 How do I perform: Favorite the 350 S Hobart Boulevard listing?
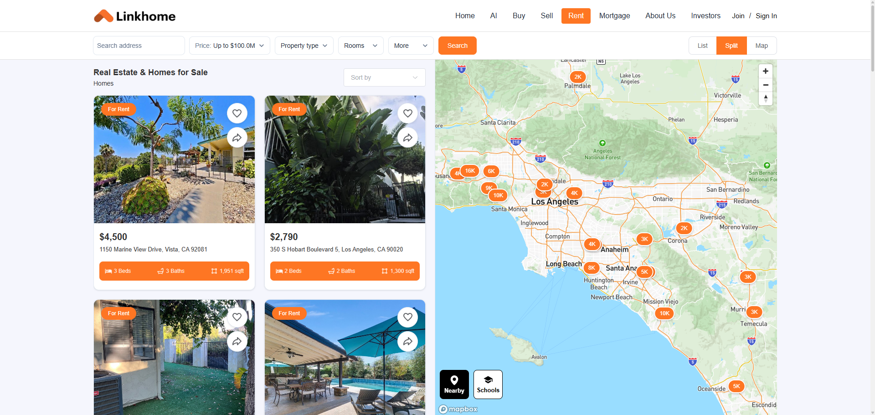coord(408,113)
